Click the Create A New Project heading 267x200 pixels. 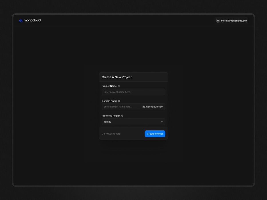pos(117,77)
